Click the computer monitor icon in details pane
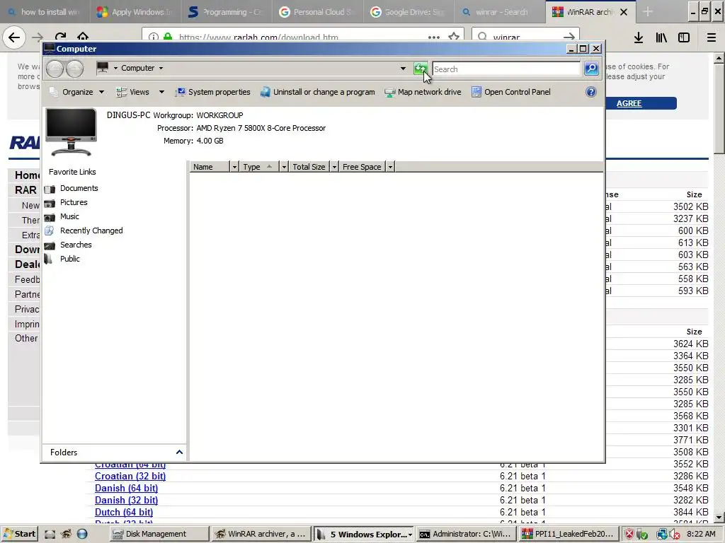 tap(71, 132)
